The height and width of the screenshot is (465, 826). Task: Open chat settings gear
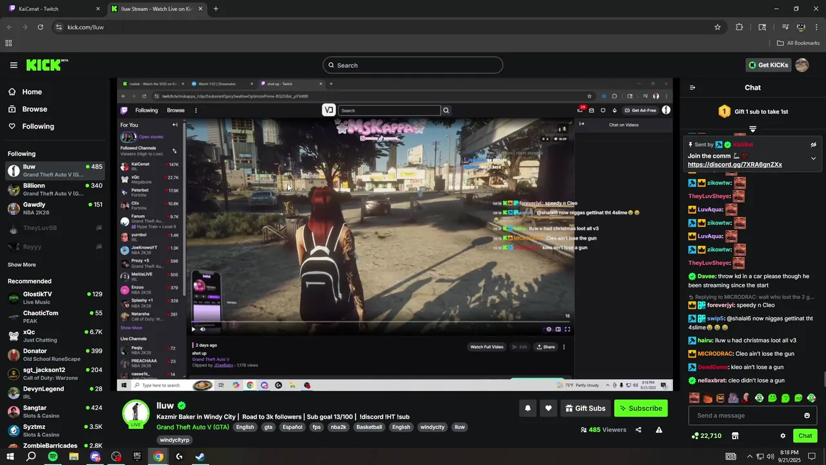coord(783,436)
